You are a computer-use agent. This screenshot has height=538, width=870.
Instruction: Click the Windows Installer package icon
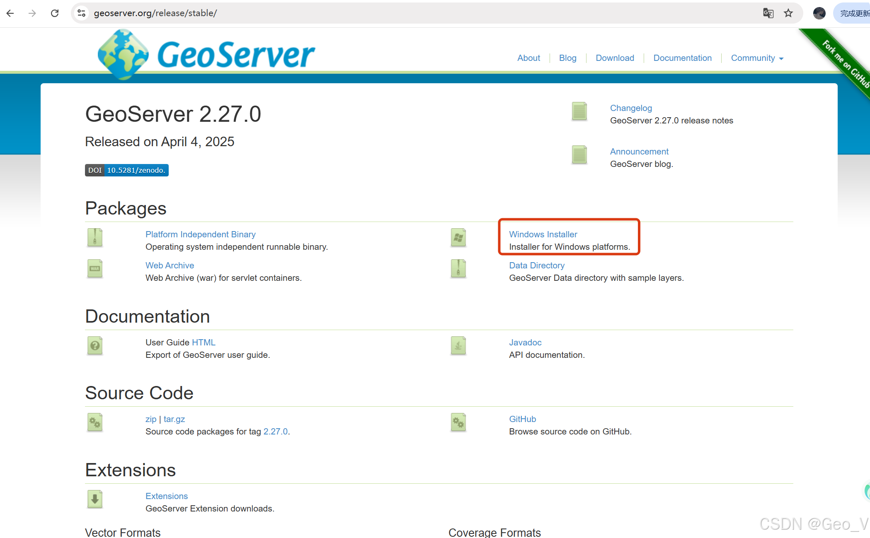point(458,238)
